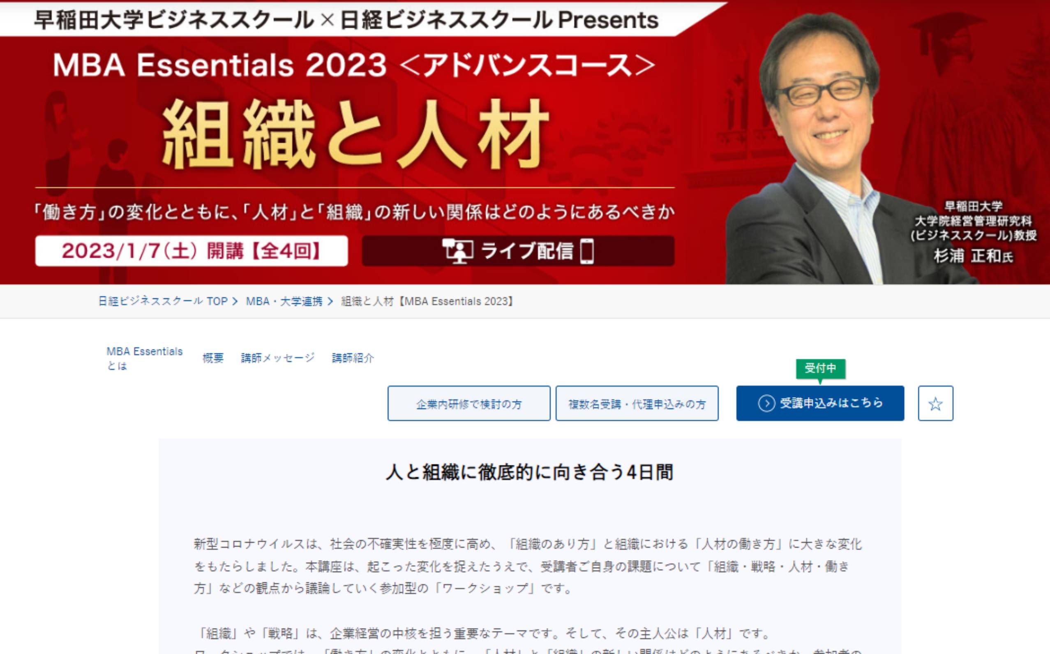Open the 日経ビジネススクール TOP breadcrumb link
Screen dimensions: 1050x654
pos(163,301)
